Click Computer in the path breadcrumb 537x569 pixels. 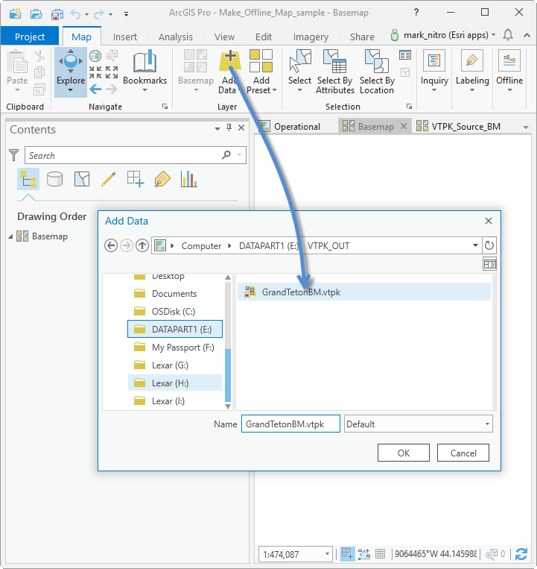pos(201,246)
